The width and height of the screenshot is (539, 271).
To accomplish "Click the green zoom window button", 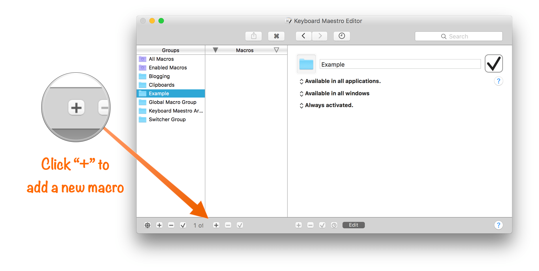I will (x=161, y=21).
